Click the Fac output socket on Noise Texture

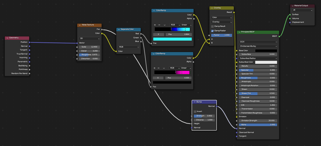pos(102,29)
